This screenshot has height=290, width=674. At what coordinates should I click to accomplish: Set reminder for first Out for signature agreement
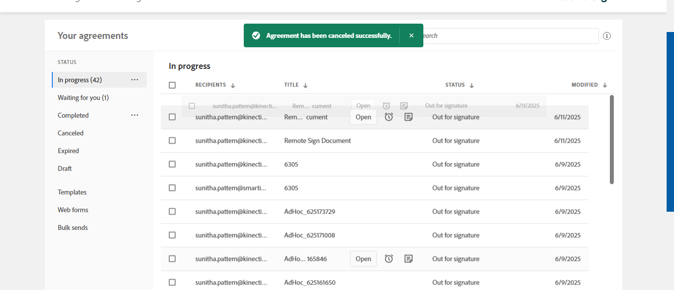point(389,117)
